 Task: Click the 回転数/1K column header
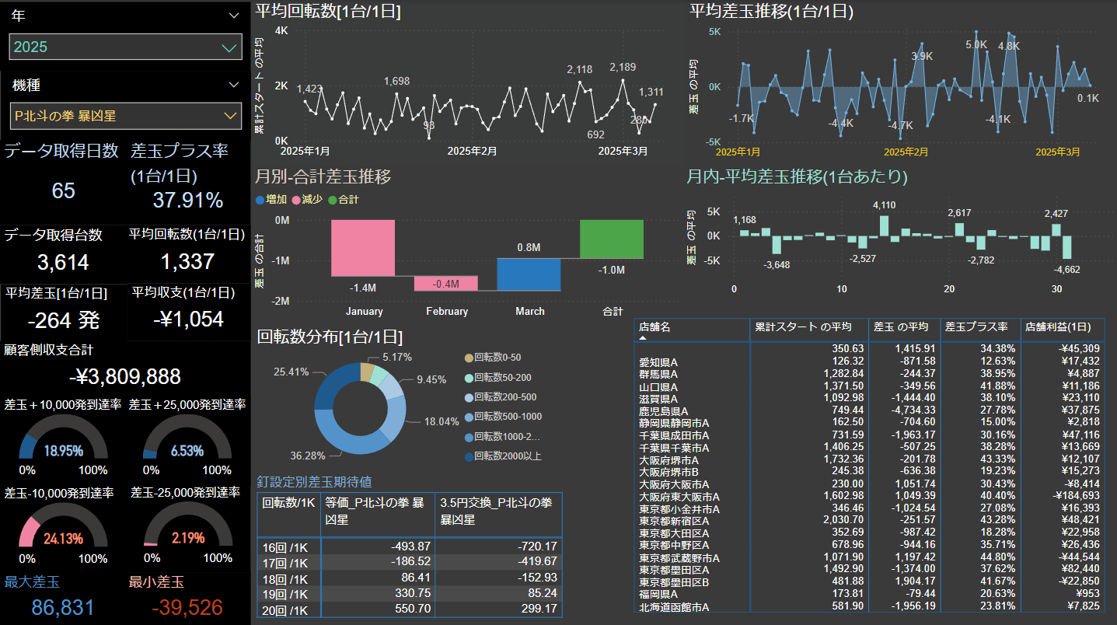point(288,502)
